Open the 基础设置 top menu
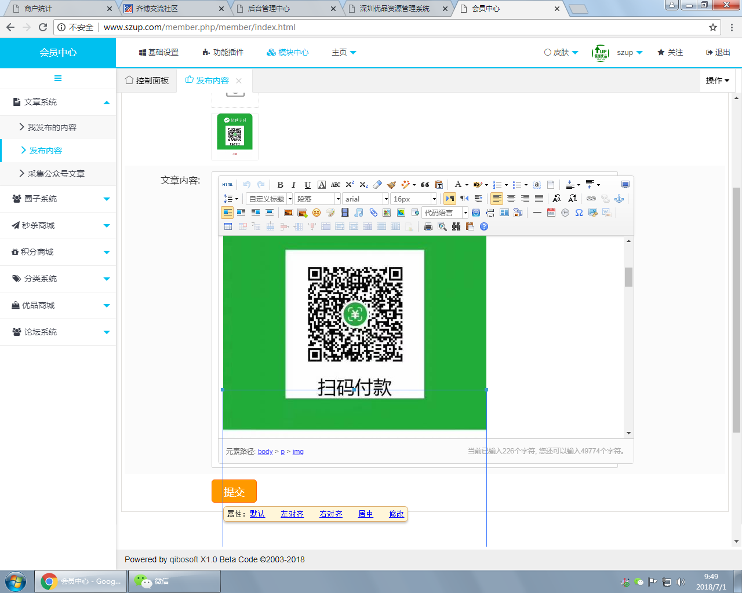 click(x=159, y=52)
